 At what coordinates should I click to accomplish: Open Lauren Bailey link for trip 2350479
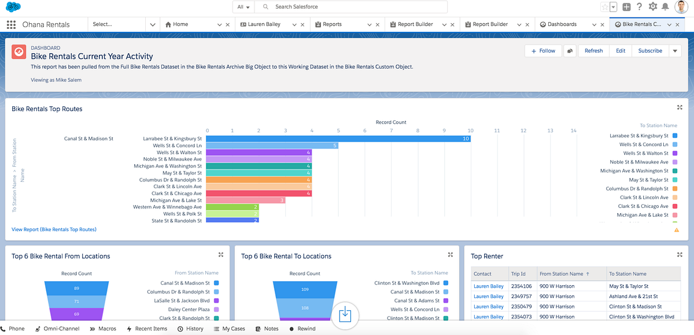[489, 307]
